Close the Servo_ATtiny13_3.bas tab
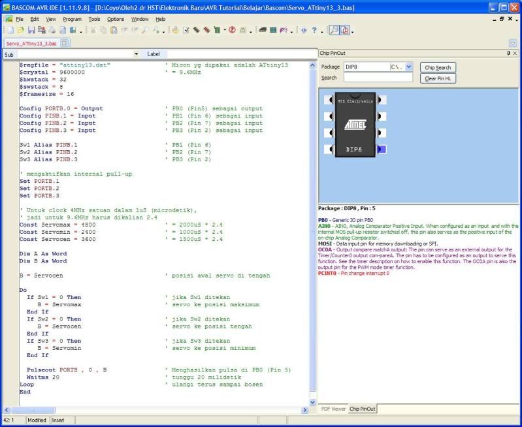The image size is (522, 427). coord(64,43)
